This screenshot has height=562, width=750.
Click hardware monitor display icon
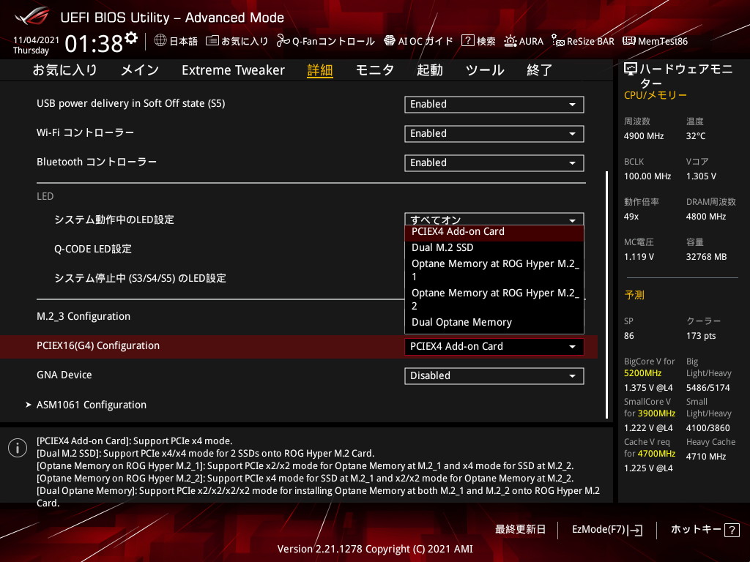coord(631,70)
